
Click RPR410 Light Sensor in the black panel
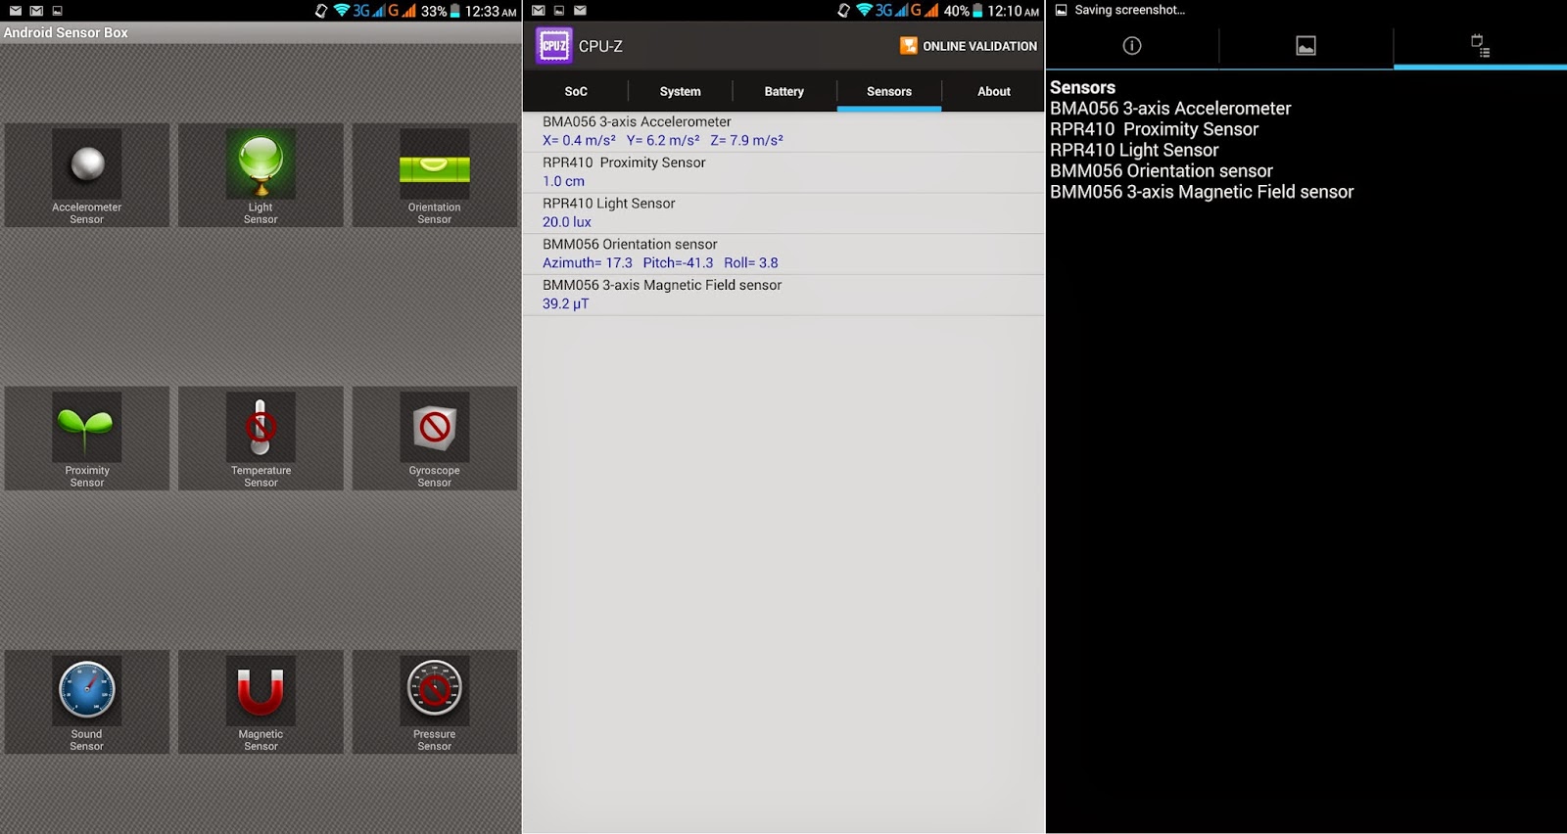1134,150
